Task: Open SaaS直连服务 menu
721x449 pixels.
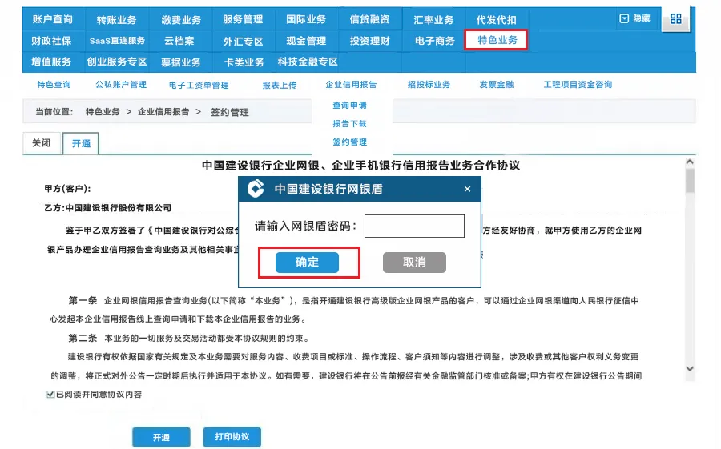Action: pyautogui.click(x=117, y=41)
